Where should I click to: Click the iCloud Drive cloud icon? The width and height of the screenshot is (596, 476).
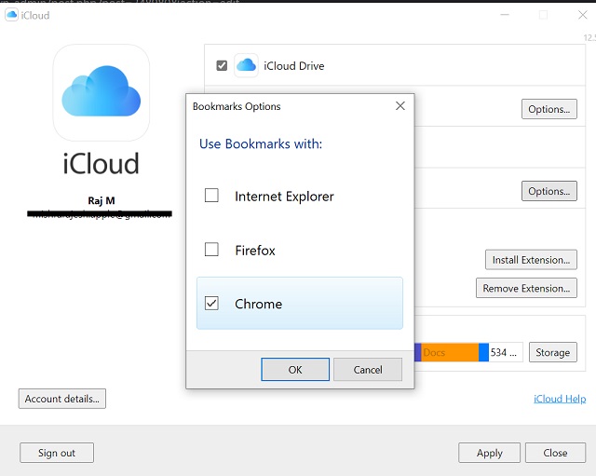tap(246, 65)
